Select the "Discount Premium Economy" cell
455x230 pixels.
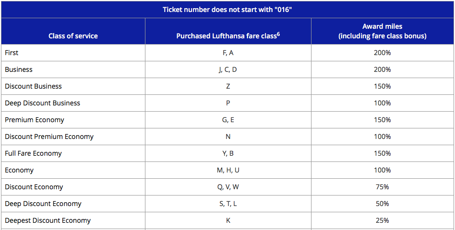[49, 137]
